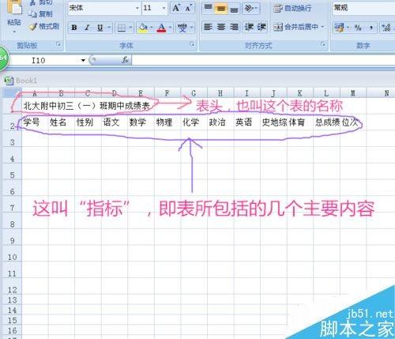Viewport: 395px width, 339px height.
Task: Click the cell containing 数学
Action: point(141,122)
